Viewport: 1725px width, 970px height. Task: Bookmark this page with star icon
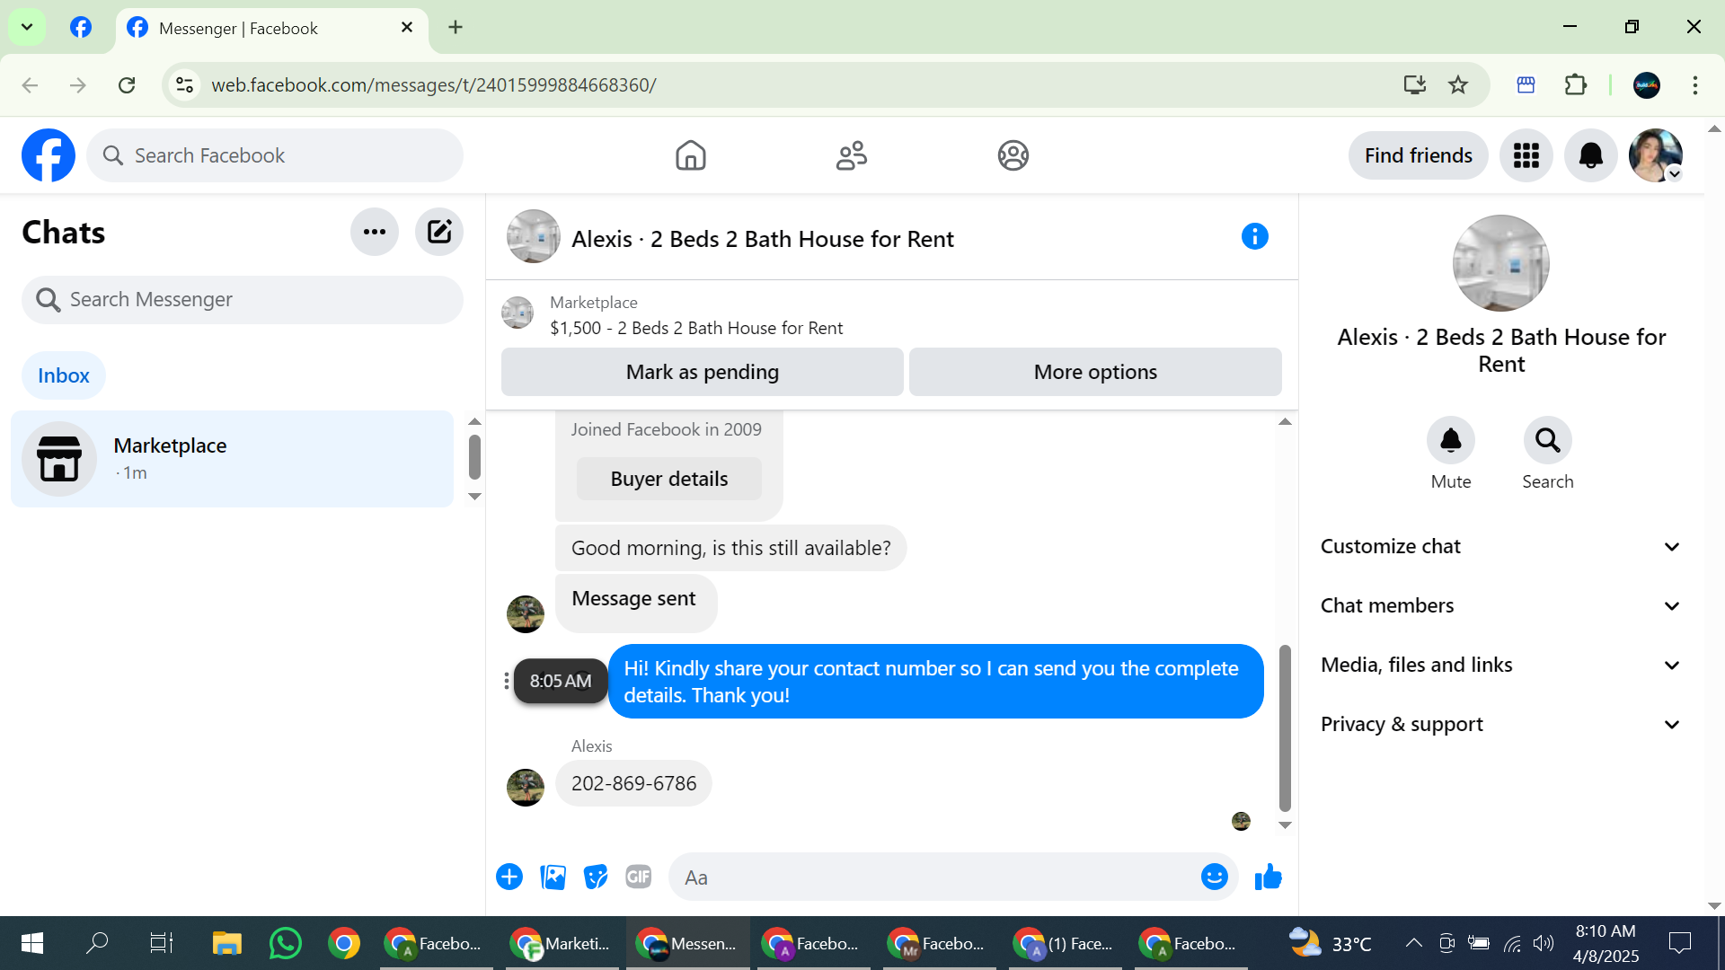click(1457, 84)
